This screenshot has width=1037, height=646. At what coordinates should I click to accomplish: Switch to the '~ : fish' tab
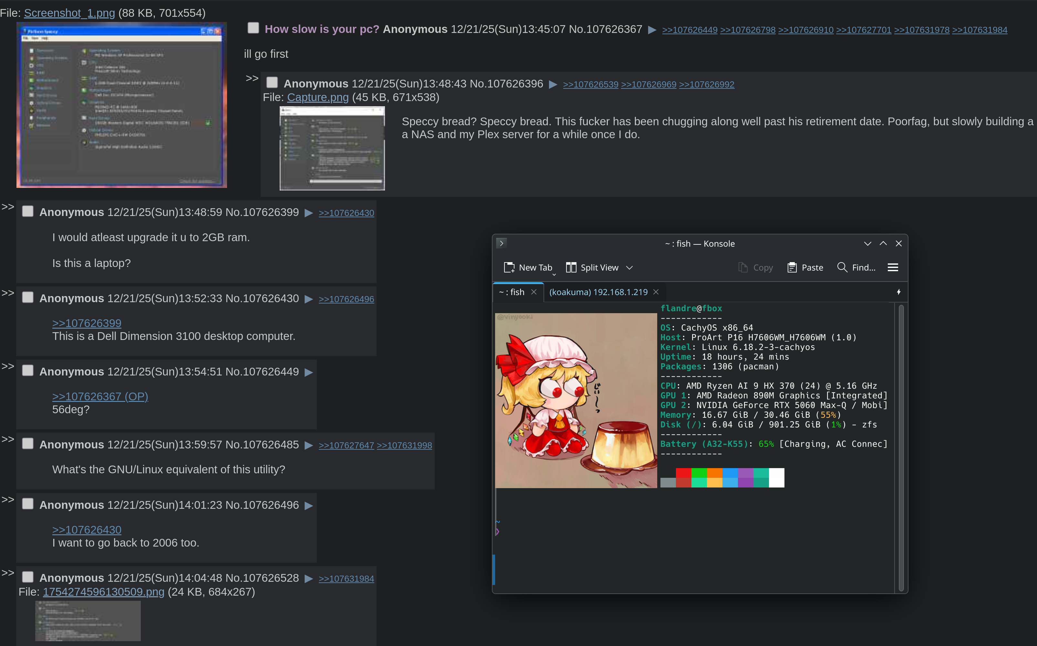(x=512, y=292)
